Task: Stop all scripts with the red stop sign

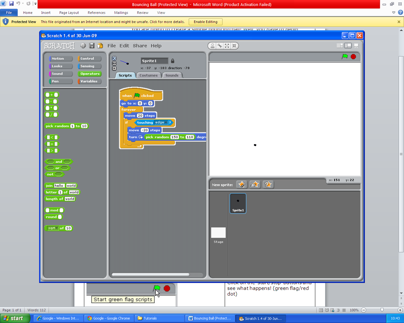Action: click(x=354, y=57)
